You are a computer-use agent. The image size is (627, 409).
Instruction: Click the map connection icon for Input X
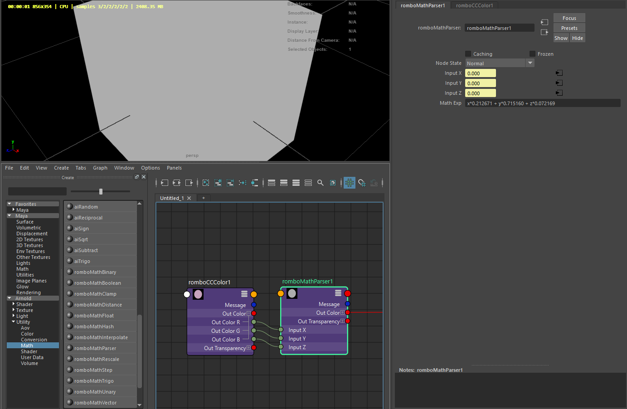[559, 73]
